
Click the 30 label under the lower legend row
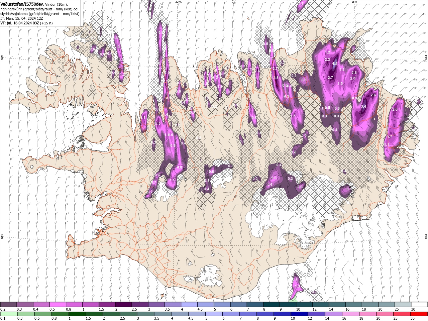(413, 319)
